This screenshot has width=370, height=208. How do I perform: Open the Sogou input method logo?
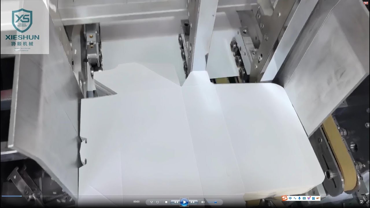(x=285, y=198)
